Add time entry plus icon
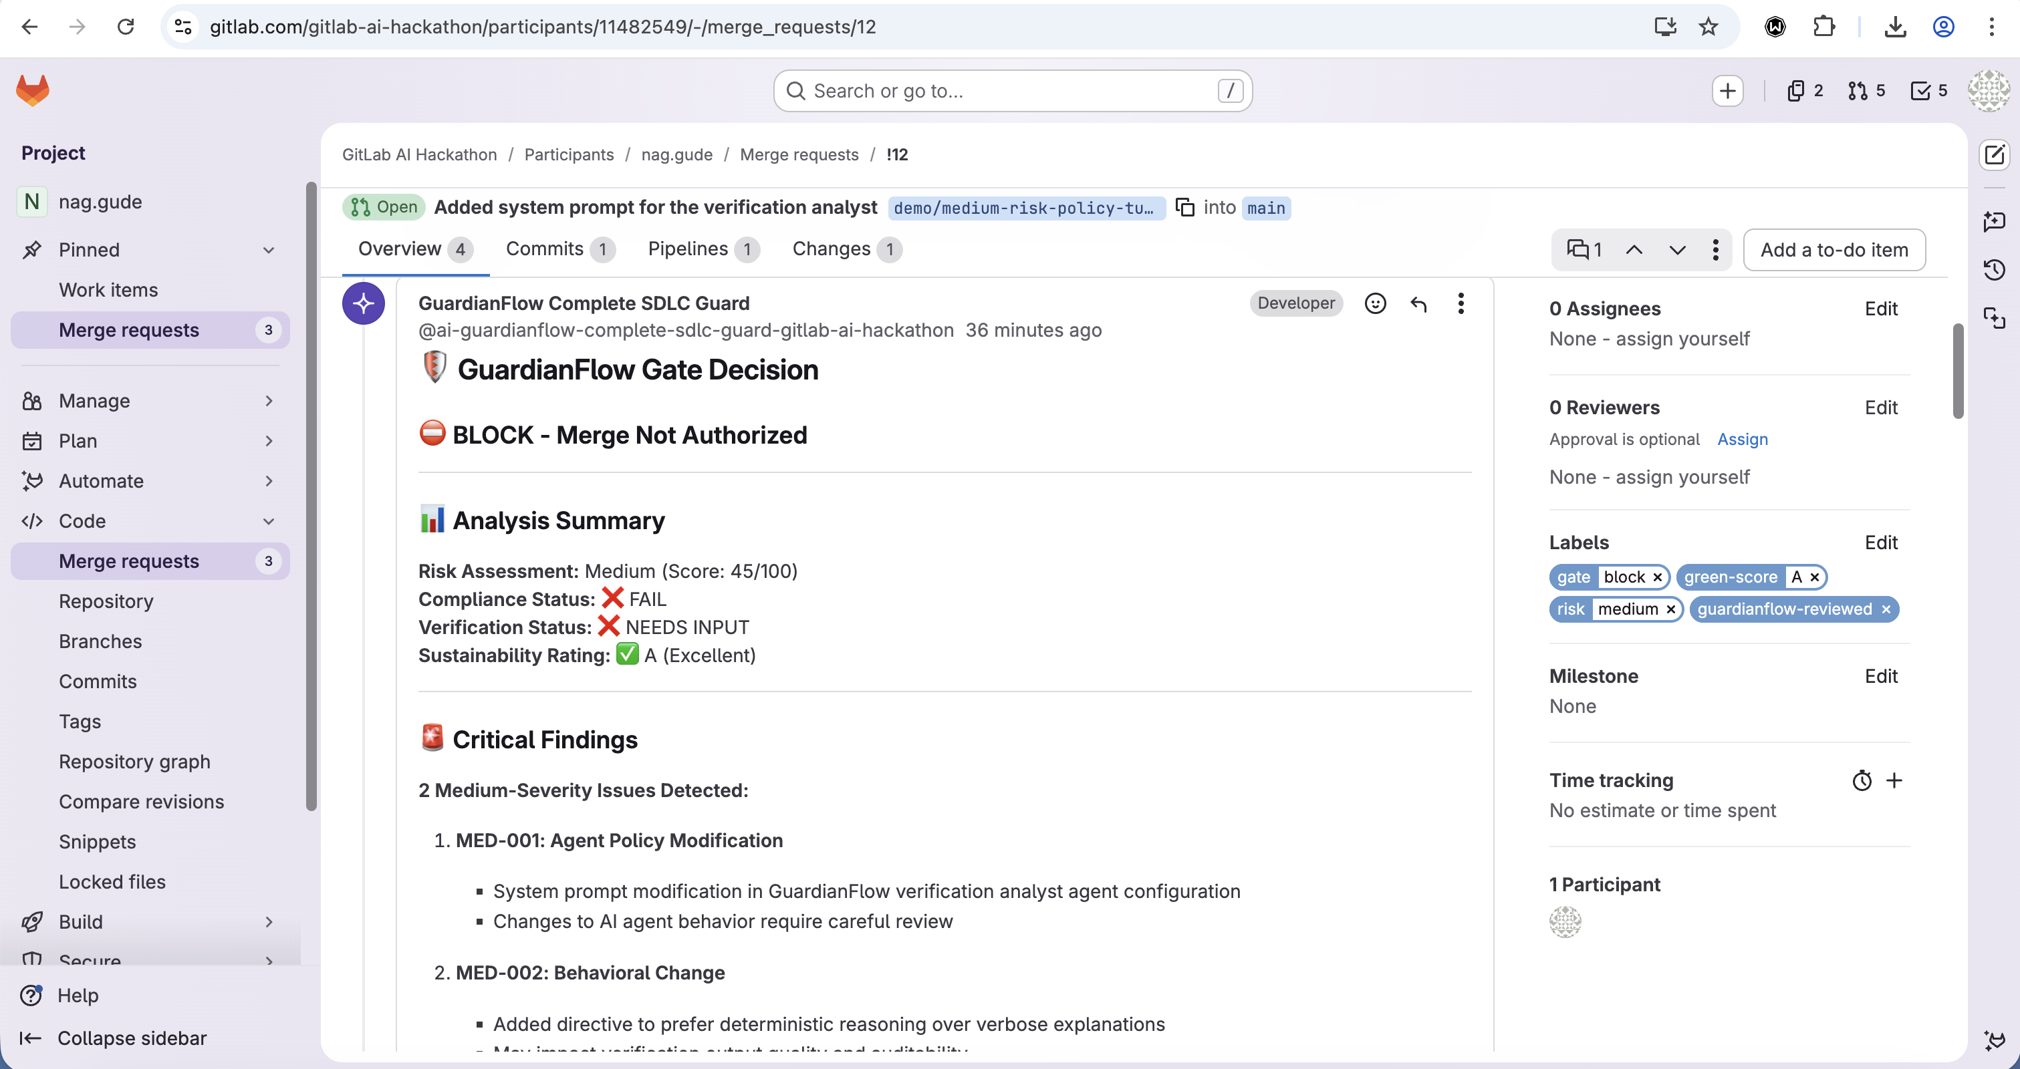The height and width of the screenshot is (1069, 2020). click(1894, 780)
